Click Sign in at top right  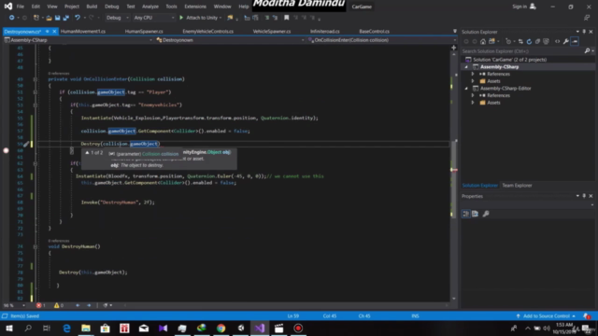tap(524, 7)
